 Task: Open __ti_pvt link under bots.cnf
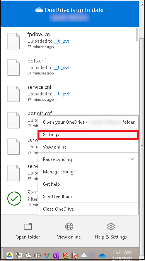[x=62, y=67]
